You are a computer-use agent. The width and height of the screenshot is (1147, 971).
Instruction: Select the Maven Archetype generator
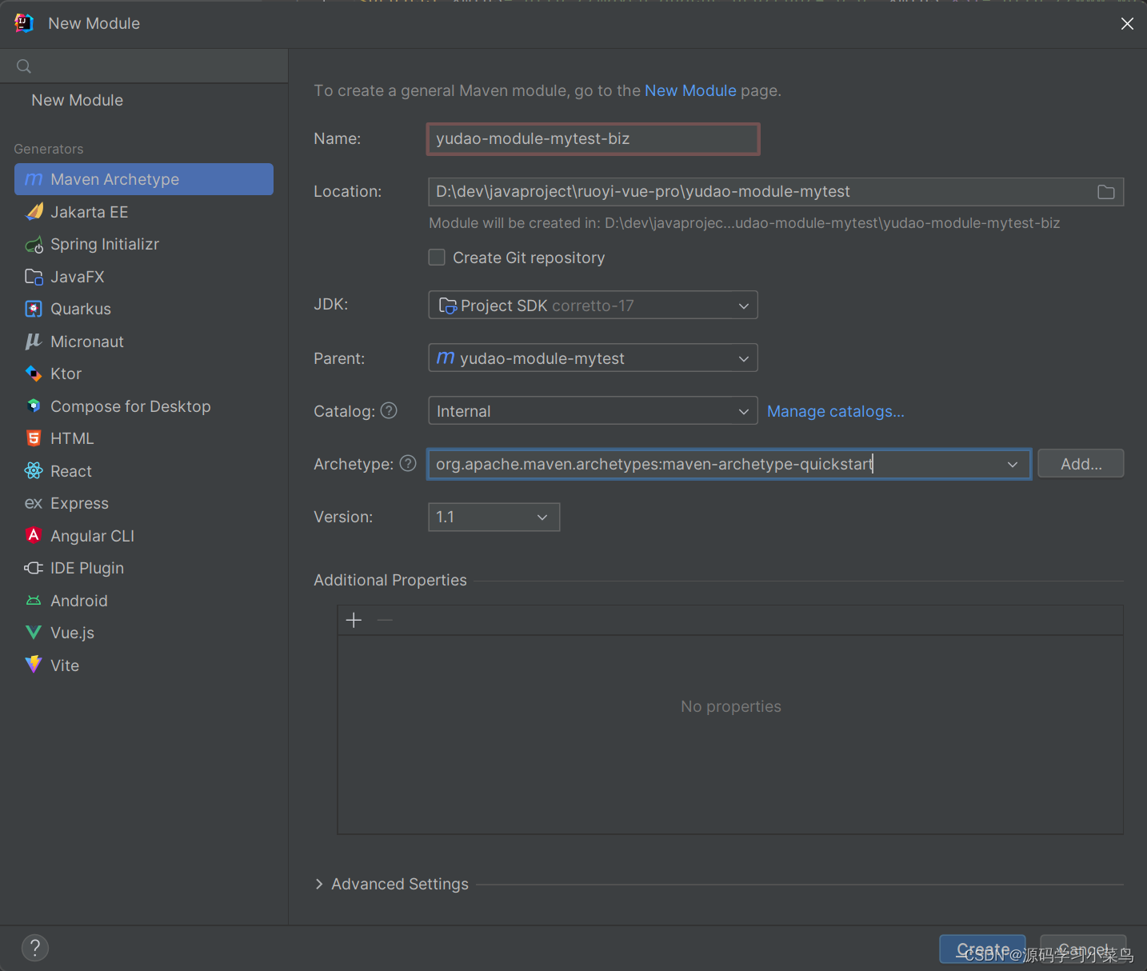pyautogui.click(x=144, y=179)
